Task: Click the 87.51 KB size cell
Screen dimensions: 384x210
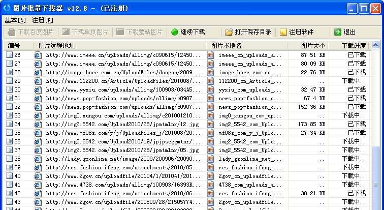Action: (x=313, y=55)
